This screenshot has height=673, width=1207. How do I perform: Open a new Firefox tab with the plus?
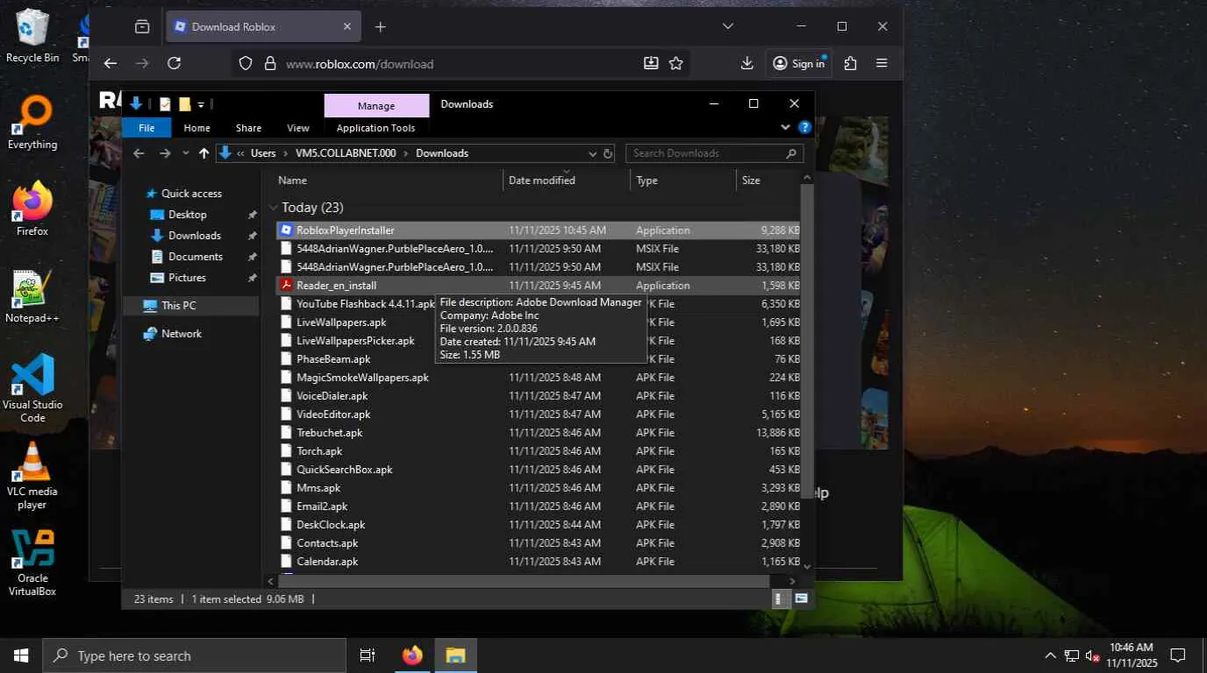[380, 27]
